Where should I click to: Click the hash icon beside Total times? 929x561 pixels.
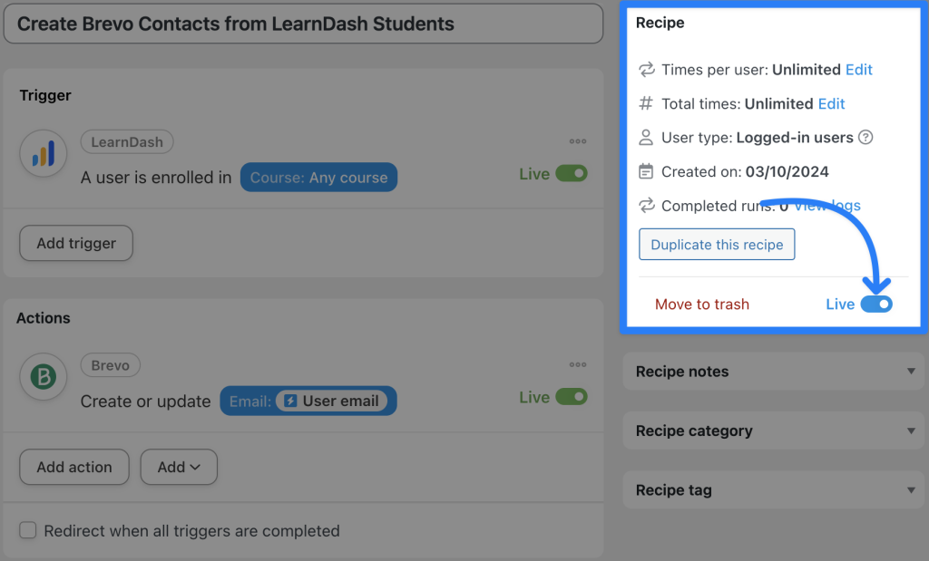tap(646, 103)
